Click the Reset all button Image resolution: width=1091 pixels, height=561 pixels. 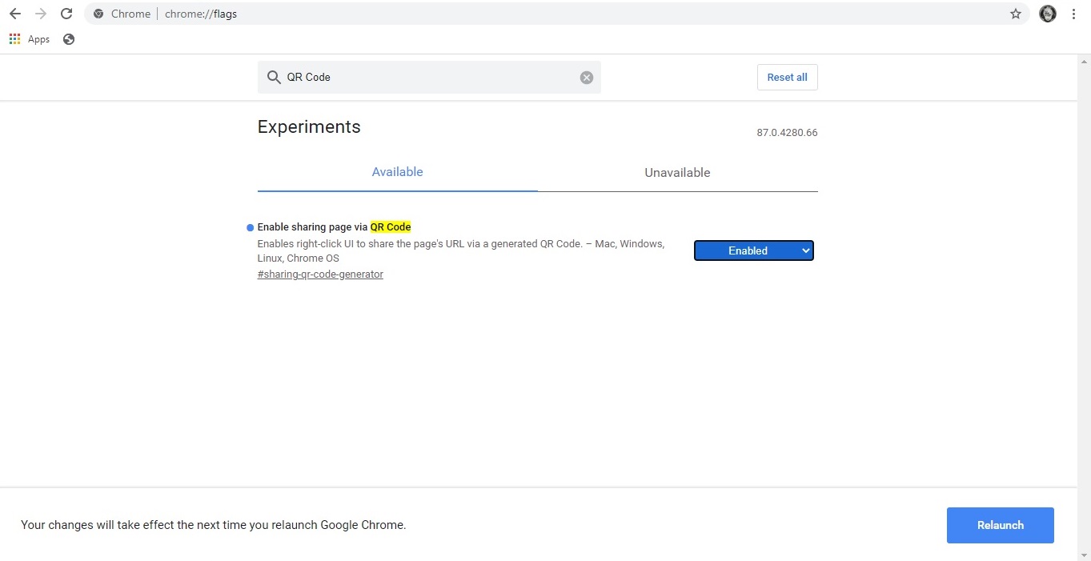(x=787, y=77)
